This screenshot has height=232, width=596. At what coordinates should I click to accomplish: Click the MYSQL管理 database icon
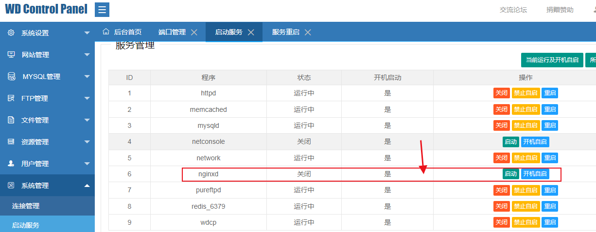11,77
